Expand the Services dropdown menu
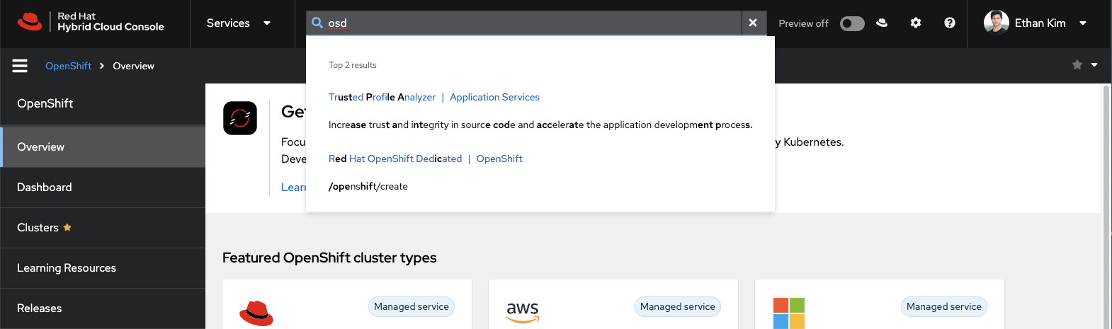Image resolution: width=1112 pixels, height=329 pixels. (x=238, y=23)
